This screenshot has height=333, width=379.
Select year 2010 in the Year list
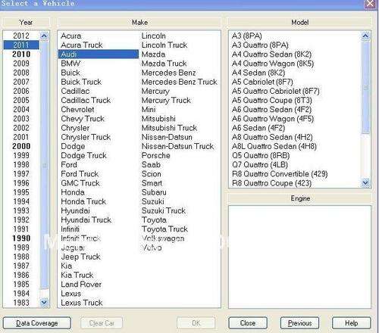click(x=21, y=54)
